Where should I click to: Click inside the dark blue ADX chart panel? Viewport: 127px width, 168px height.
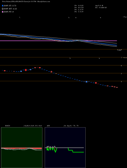[x=65, y=148]
